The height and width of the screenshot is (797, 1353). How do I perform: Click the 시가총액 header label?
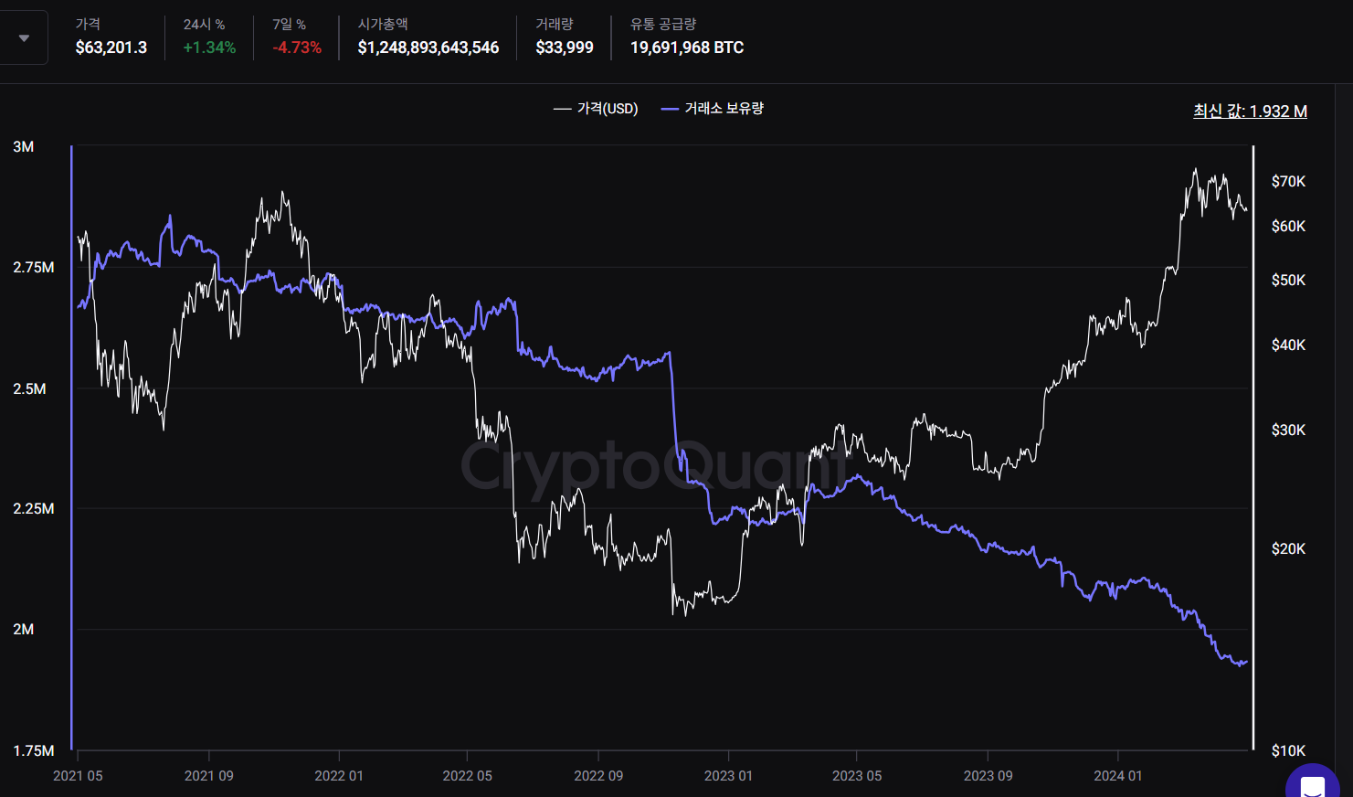pos(383,25)
